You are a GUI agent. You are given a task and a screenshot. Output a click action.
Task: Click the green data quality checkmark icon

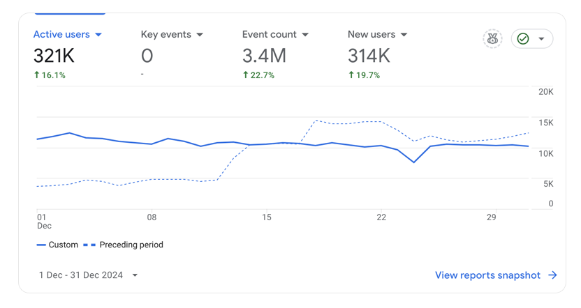pyautogui.click(x=523, y=38)
